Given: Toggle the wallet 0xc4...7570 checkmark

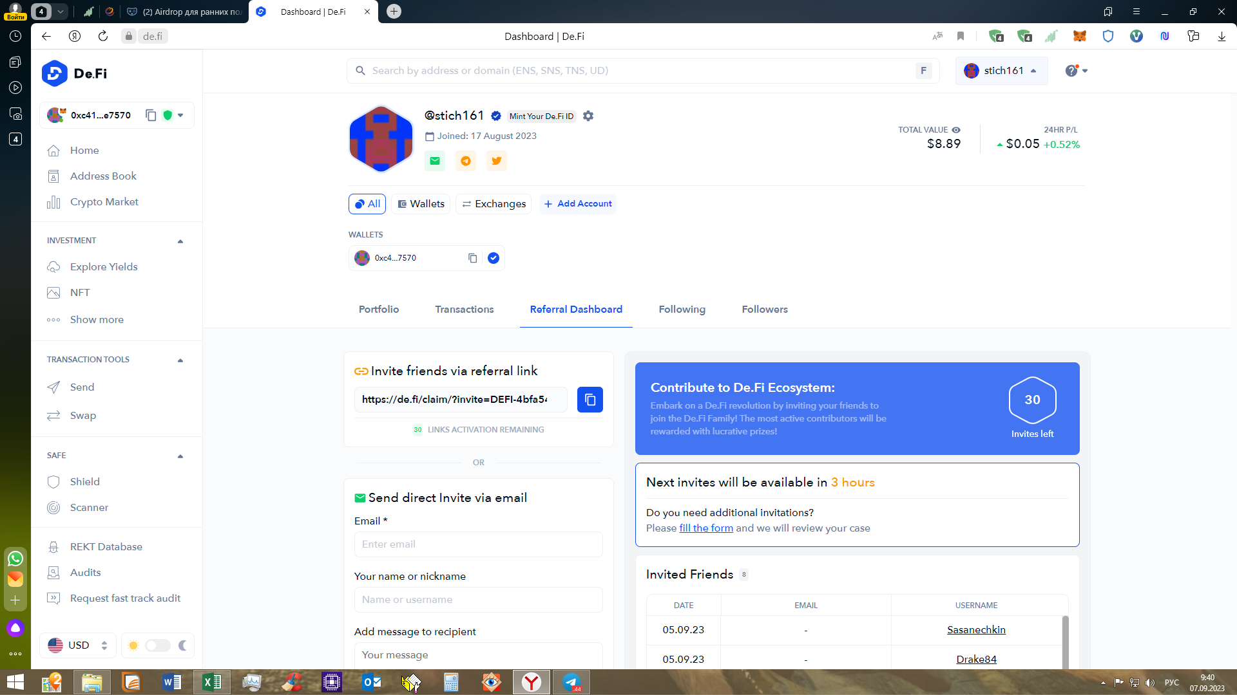Looking at the screenshot, I should pyautogui.click(x=494, y=258).
